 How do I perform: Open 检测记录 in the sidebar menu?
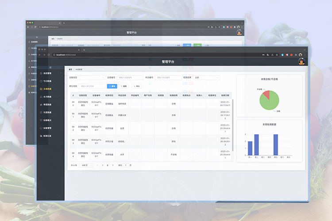[48, 136]
